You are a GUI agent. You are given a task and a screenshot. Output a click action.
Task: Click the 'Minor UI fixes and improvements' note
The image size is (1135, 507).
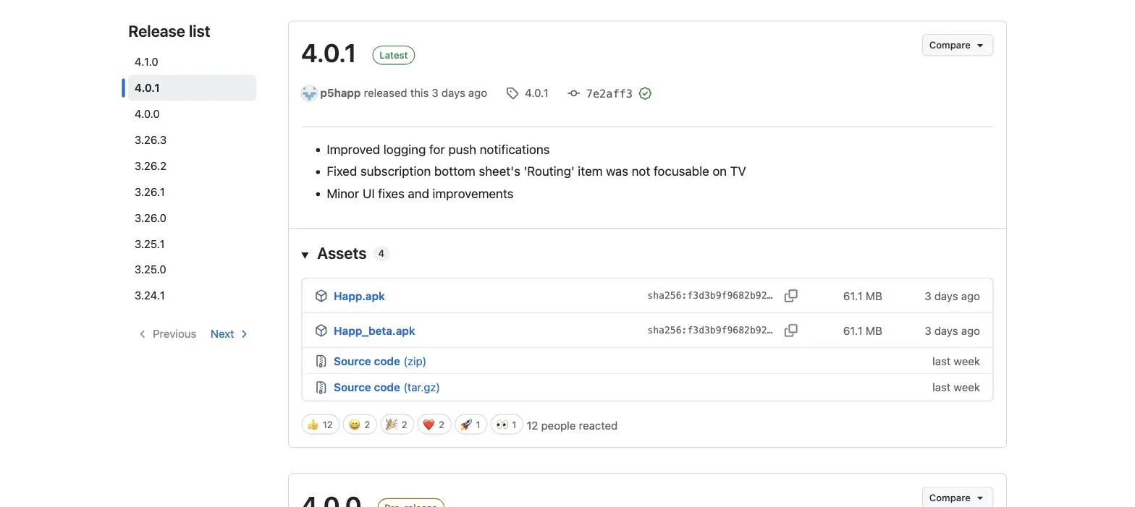pos(420,194)
